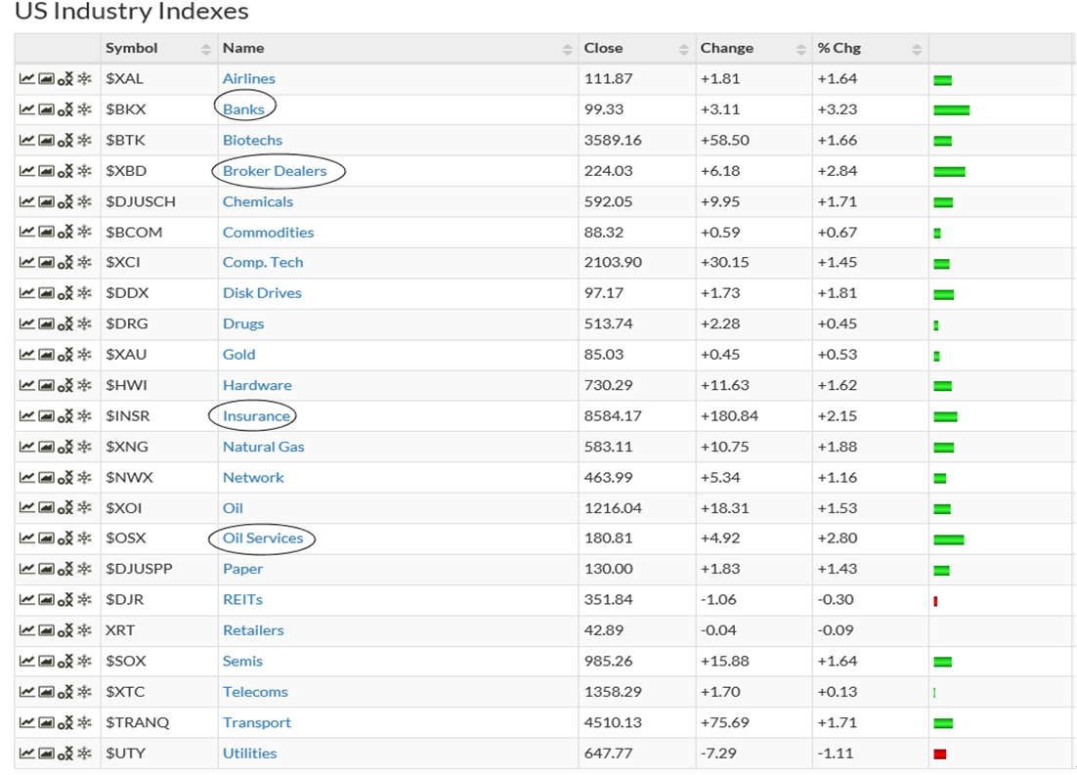Open the seasonality snowflake icon for $BCOM

(85, 233)
